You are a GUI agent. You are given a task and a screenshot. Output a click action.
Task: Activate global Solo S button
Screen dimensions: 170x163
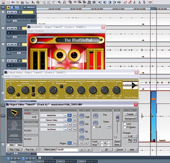8,7
